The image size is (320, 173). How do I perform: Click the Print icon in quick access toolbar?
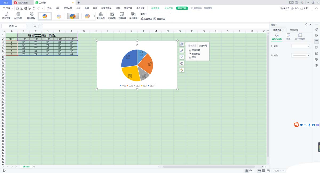point(26,8)
